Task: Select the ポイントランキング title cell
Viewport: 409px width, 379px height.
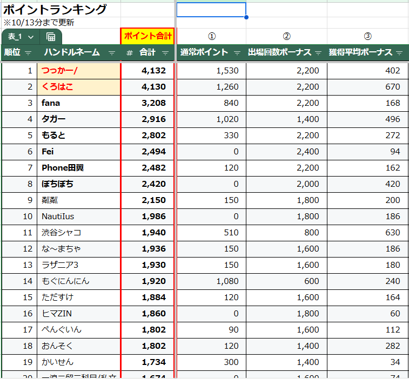Action: 61,10
